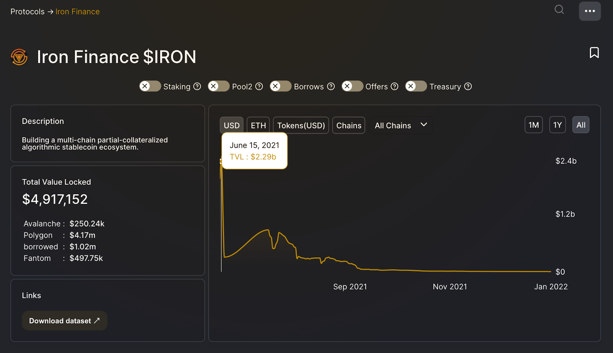
Task: Click the June 15, 2021 TVL tooltip
Action: pyautogui.click(x=254, y=151)
